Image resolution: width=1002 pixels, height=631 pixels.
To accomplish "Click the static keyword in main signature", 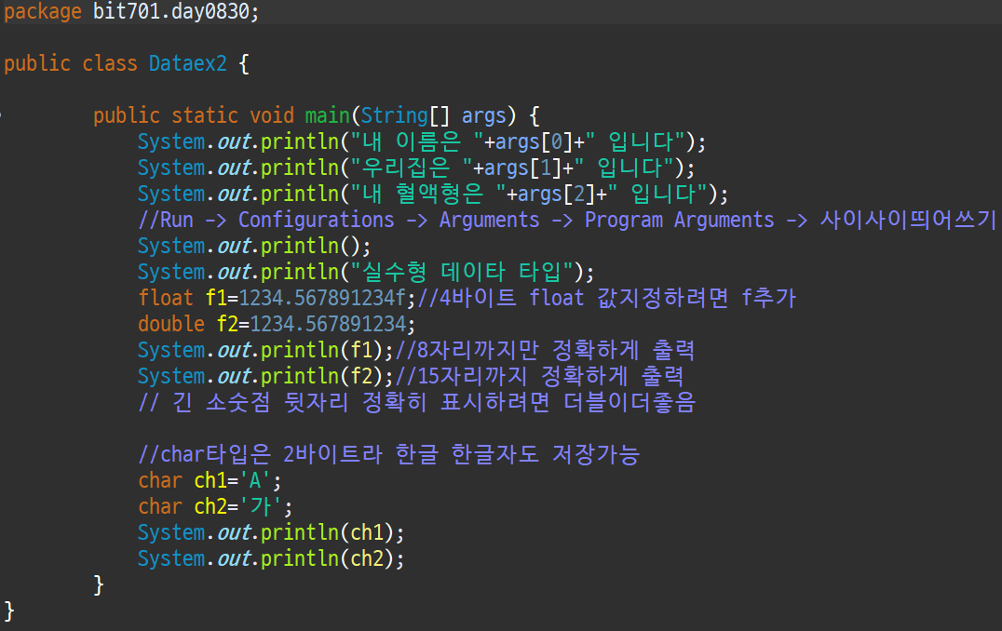I will click(x=205, y=115).
